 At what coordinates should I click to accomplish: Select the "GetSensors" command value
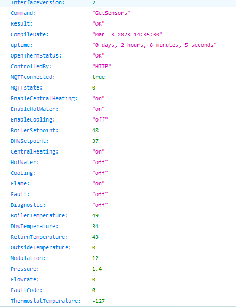pyautogui.click(x=111, y=13)
